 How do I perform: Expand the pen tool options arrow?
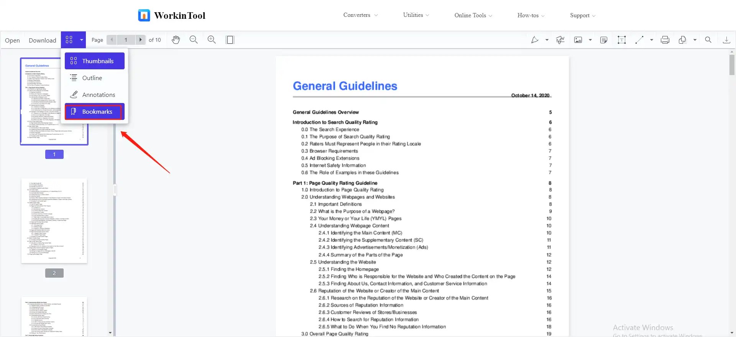(547, 40)
